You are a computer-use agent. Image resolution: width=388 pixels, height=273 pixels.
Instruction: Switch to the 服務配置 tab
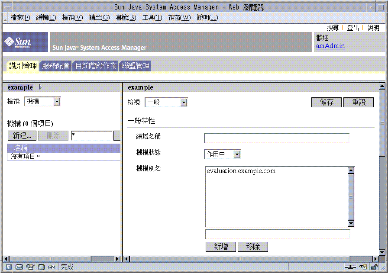click(x=56, y=66)
